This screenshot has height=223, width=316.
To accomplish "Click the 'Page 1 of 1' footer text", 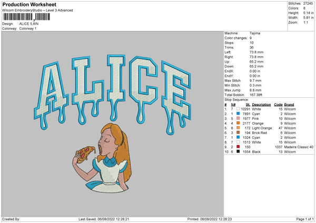I will click(x=305, y=219).
